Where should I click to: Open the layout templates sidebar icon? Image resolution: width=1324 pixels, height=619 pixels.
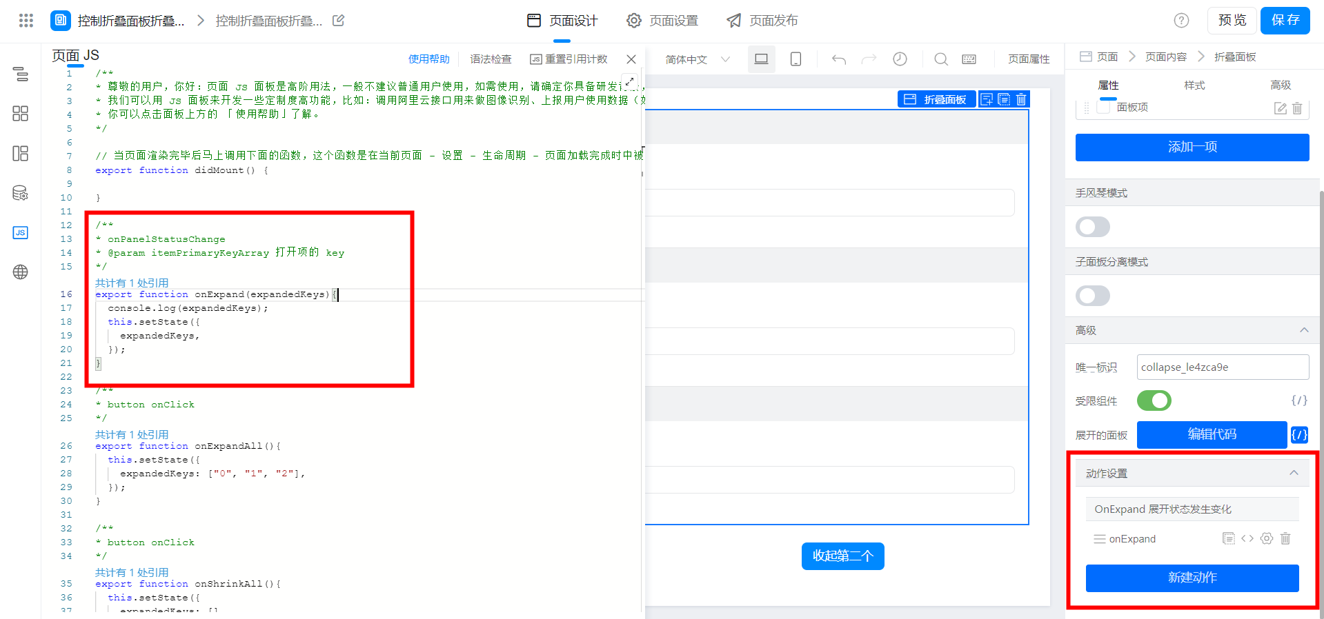point(21,153)
